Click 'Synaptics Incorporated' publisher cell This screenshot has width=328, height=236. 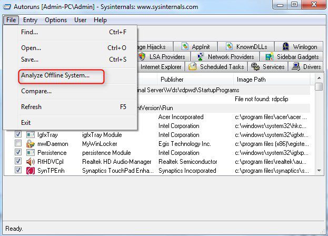[187, 171]
